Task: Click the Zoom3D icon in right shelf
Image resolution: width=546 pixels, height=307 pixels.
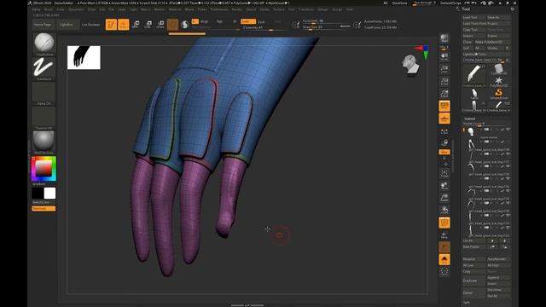Action: (x=444, y=198)
